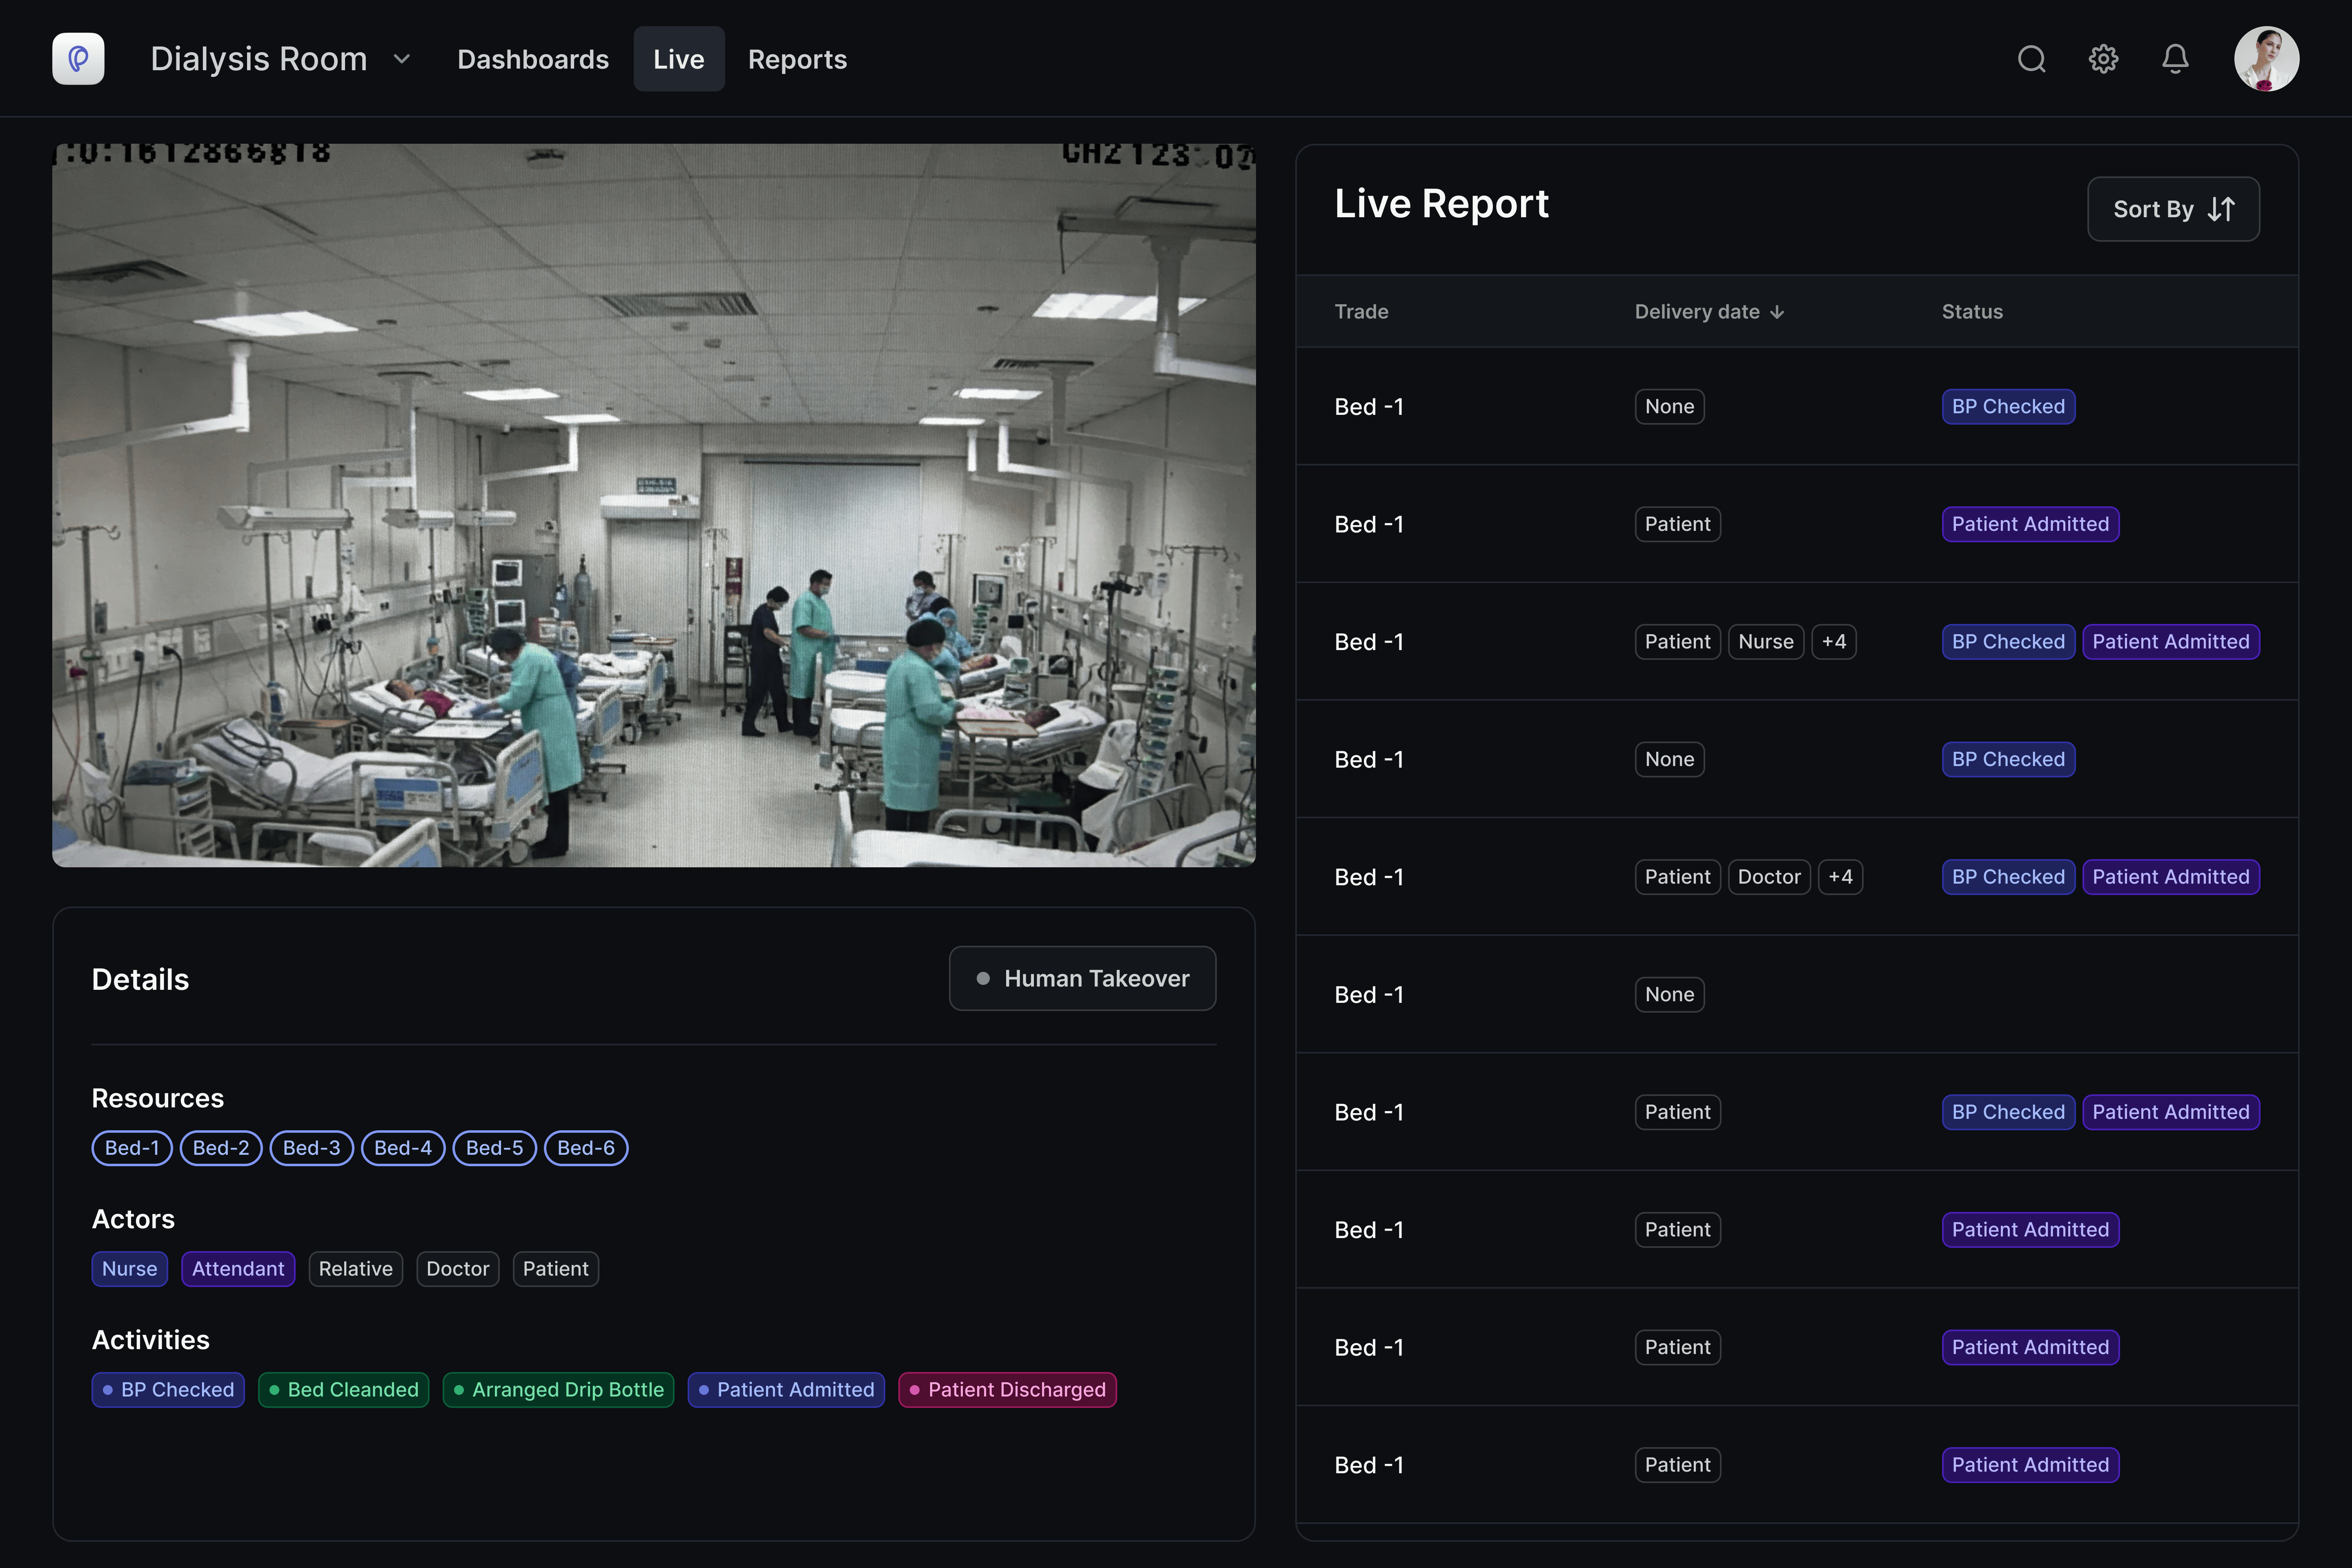Click Arranged Drip Bottle activity tag
This screenshot has width=2352, height=1568.
559,1390
